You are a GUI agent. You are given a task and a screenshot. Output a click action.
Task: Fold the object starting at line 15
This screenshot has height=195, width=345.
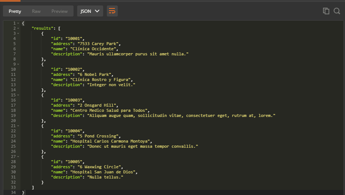point(18,95)
